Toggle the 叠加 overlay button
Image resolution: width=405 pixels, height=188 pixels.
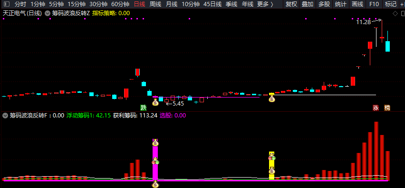[308, 4]
